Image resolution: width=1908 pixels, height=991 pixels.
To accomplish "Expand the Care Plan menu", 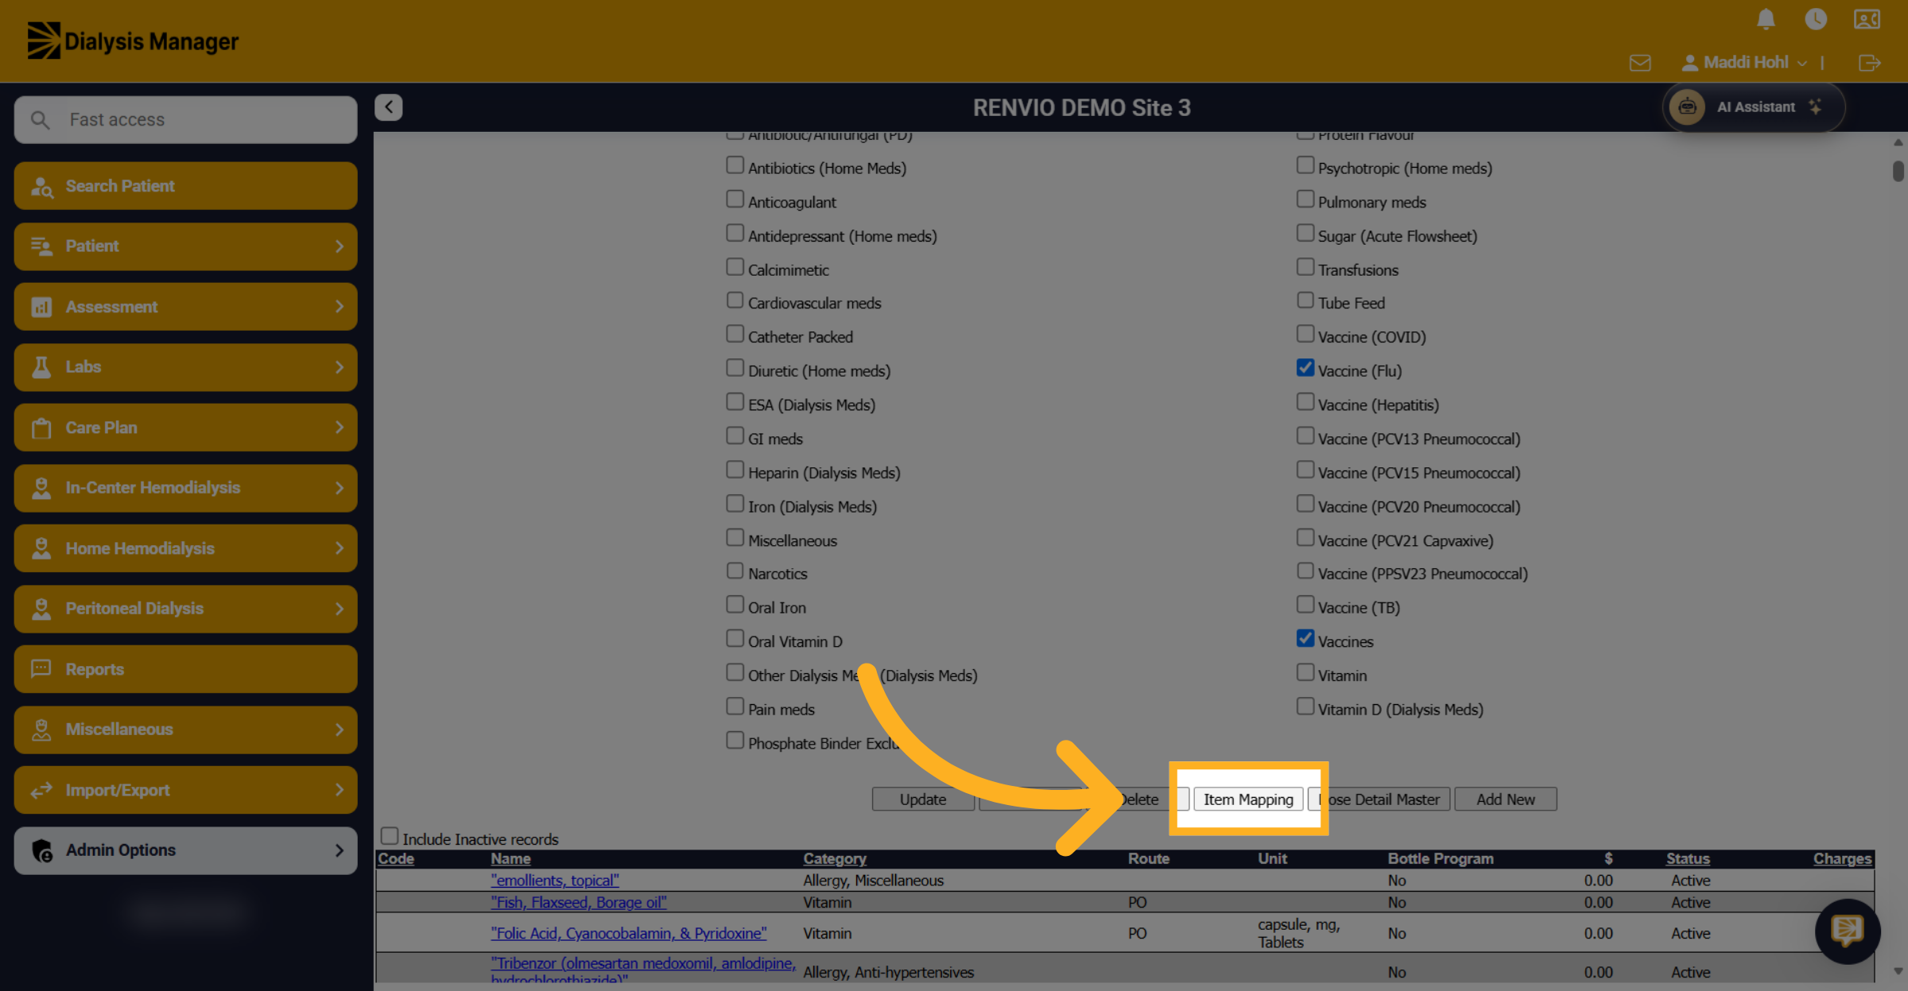I will click(x=186, y=428).
